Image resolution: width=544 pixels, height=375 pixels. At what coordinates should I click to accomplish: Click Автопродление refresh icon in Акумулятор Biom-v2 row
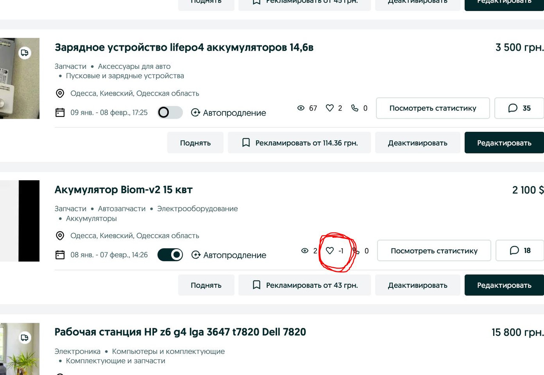pyautogui.click(x=195, y=255)
